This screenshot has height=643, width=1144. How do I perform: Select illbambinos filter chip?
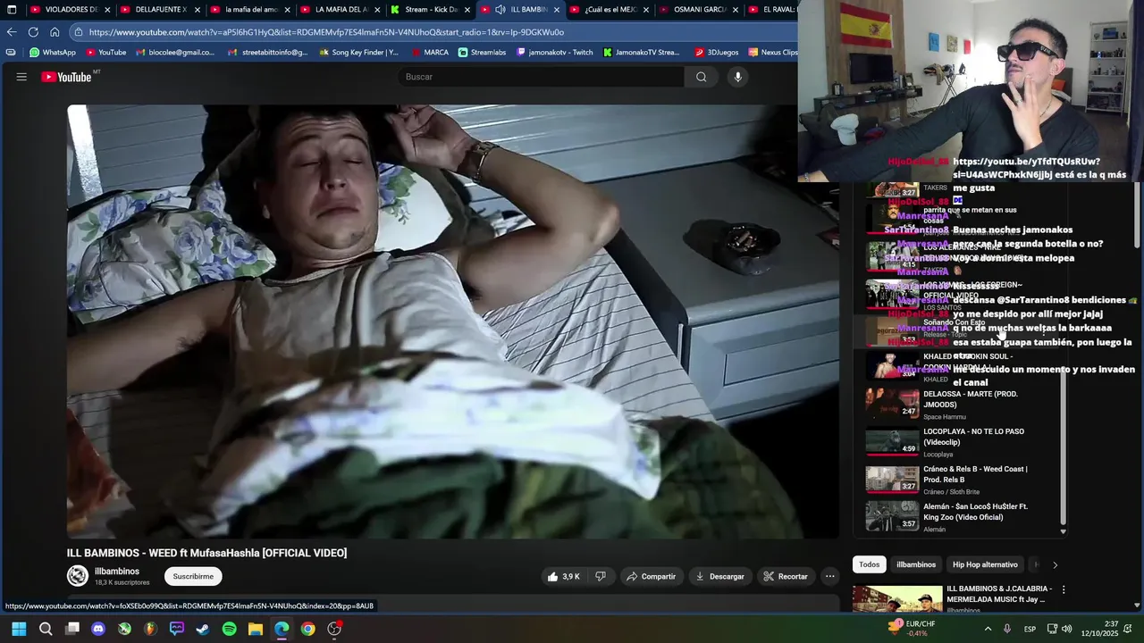point(916,564)
